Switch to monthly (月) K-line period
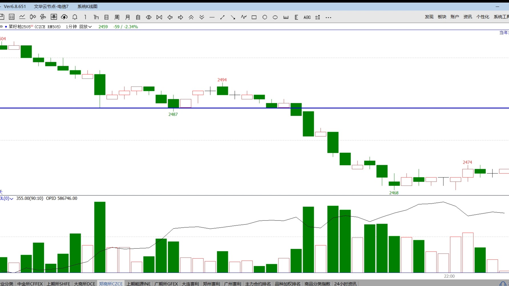 (128, 17)
